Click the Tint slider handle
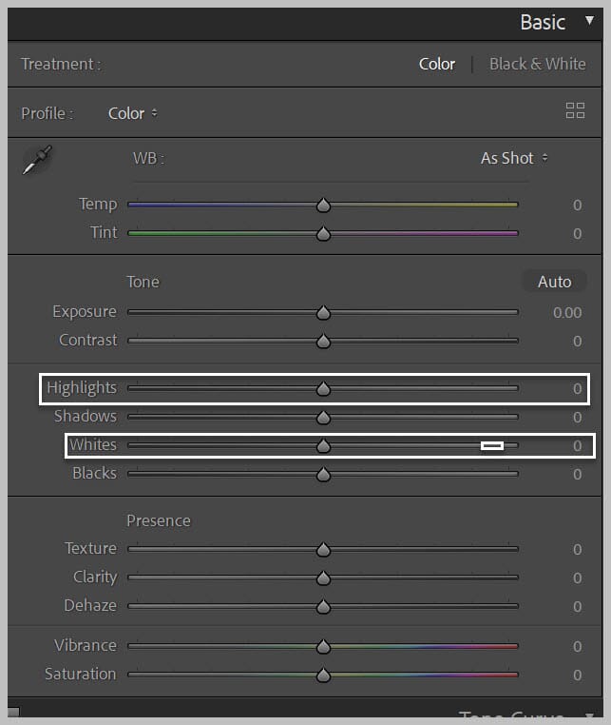The height and width of the screenshot is (725, 611). [323, 233]
